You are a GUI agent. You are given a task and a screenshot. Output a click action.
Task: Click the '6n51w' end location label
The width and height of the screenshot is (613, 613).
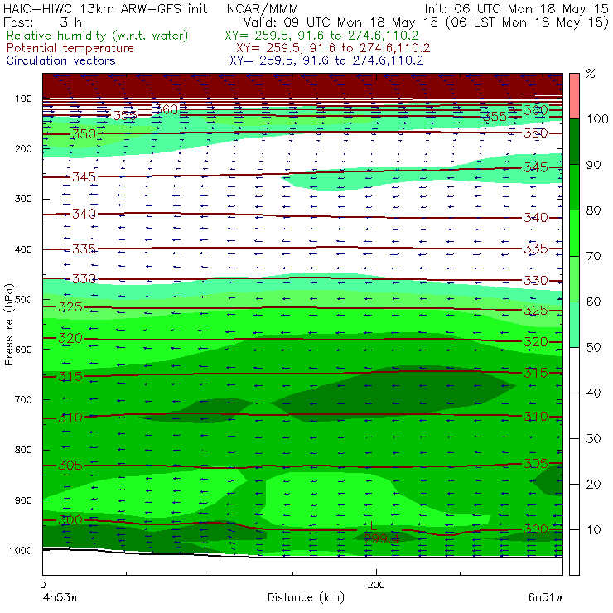click(546, 598)
